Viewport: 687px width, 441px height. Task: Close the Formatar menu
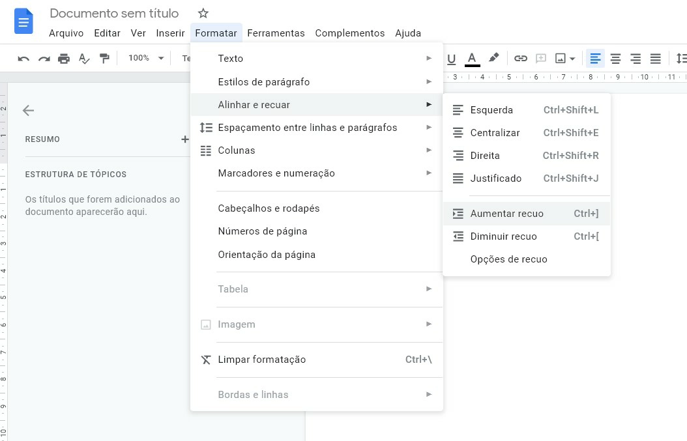pyautogui.click(x=216, y=33)
